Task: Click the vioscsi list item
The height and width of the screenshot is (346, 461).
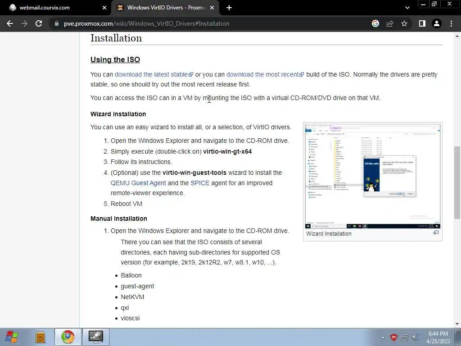Action: (x=130, y=319)
